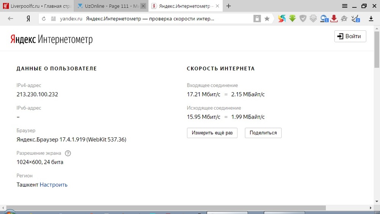Open Yandex home via the Я button
The image size is (380, 214).
tap(28, 19)
